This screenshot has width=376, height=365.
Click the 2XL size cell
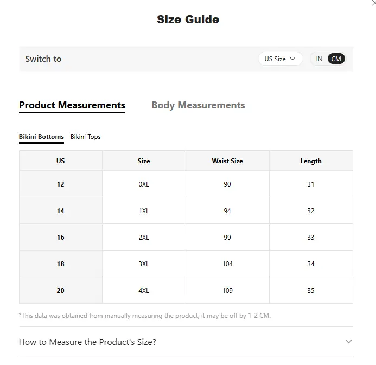[x=144, y=238]
